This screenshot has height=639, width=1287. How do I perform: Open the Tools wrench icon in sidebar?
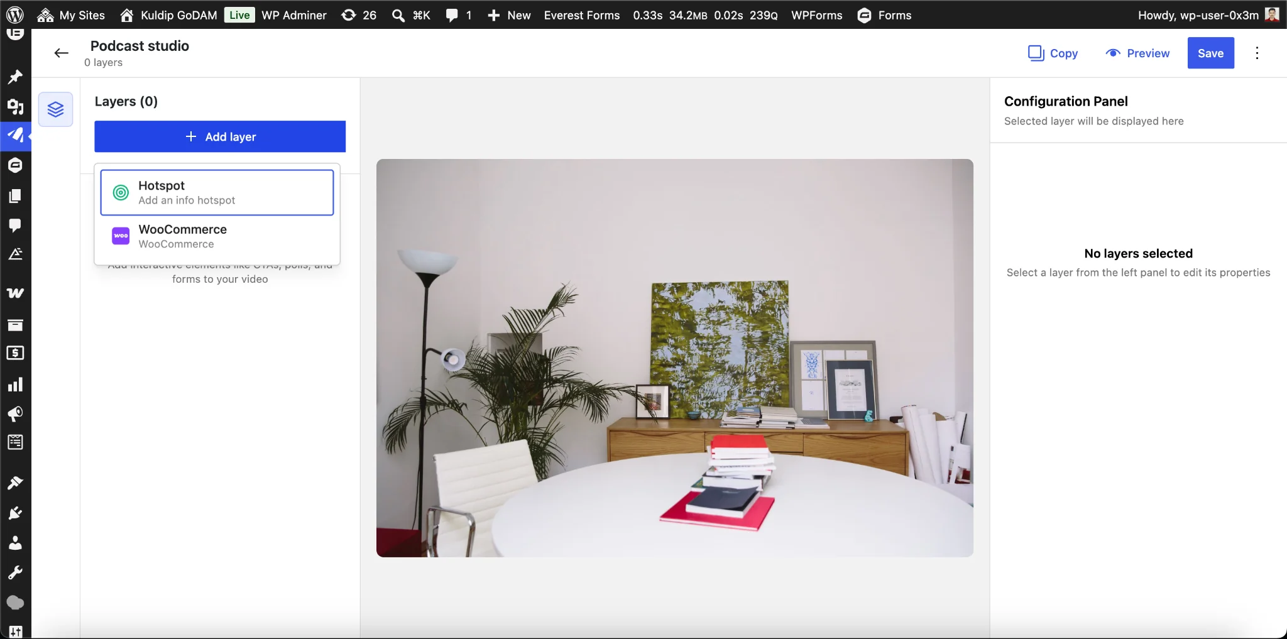15,572
